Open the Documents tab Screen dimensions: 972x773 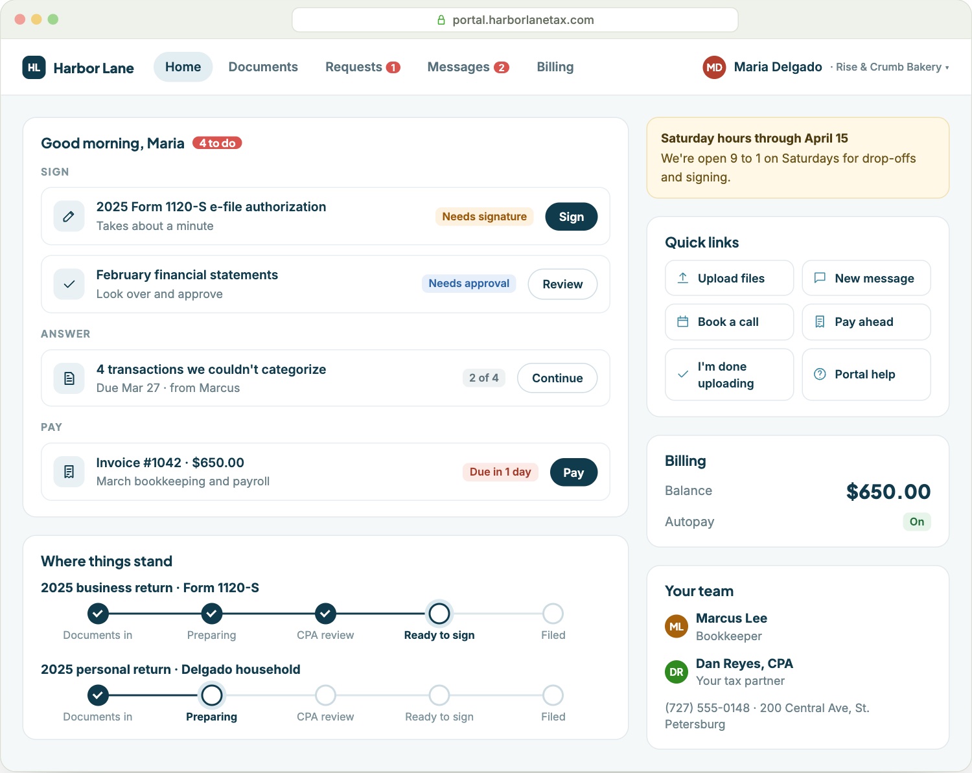tap(263, 67)
